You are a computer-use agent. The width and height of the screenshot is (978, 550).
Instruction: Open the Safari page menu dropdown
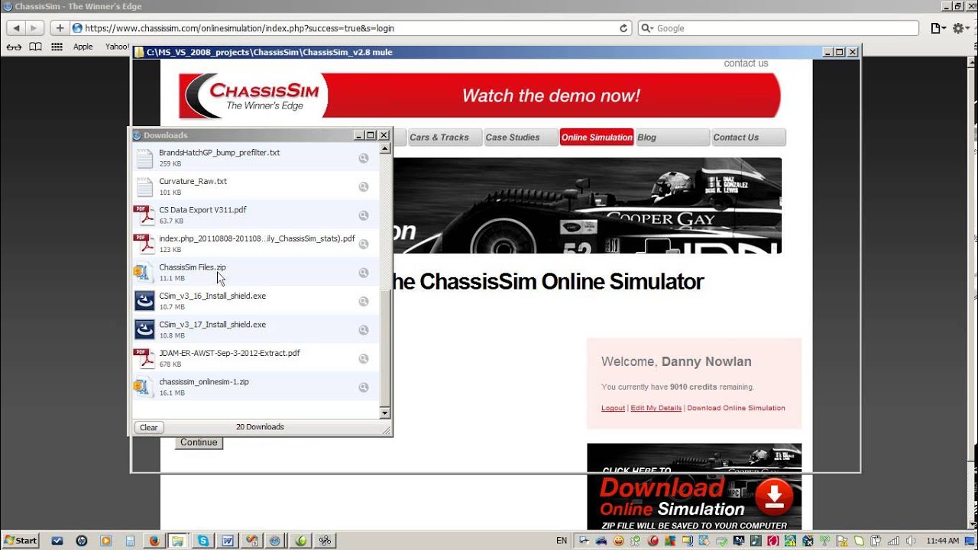pyautogui.click(x=938, y=28)
